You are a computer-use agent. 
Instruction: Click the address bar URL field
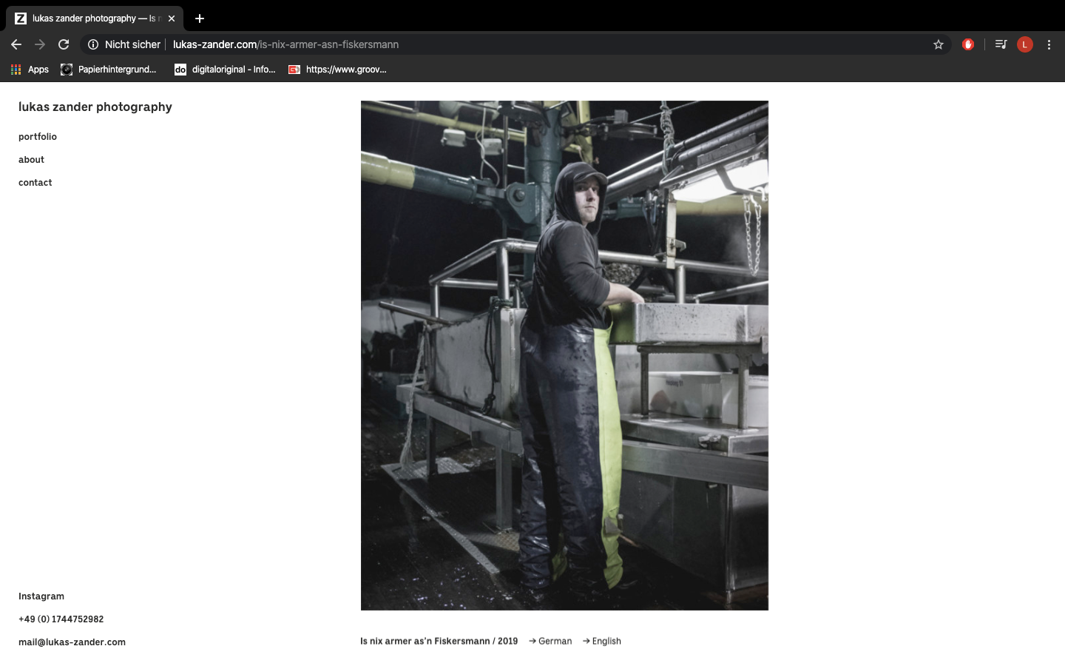pyautogui.click(x=518, y=44)
